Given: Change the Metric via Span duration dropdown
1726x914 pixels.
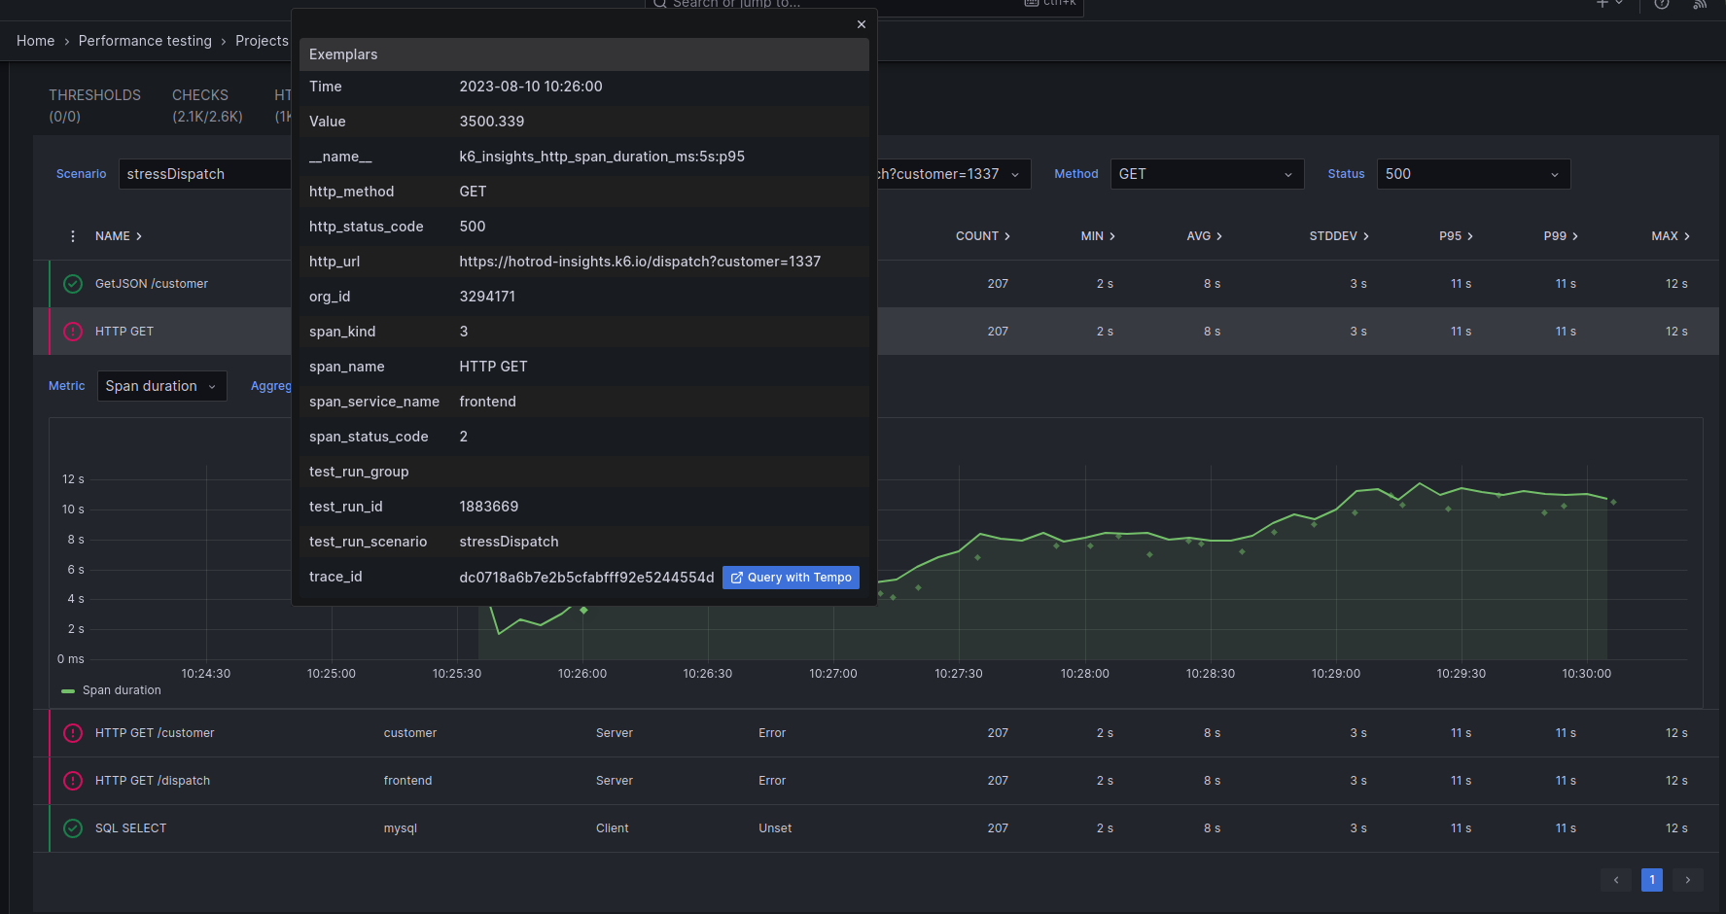Looking at the screenshot, I should (x=161, y=386).
